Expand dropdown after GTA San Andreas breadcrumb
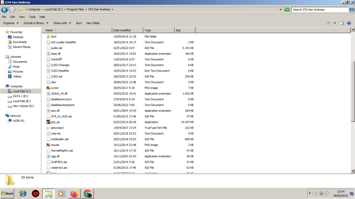This screenshot has height=199, width=355. 112,9
